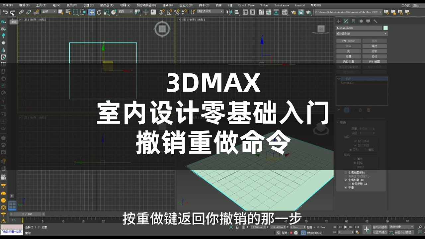
Task: Open the Create panel plus tab
Action: click(x=339, y=21)
